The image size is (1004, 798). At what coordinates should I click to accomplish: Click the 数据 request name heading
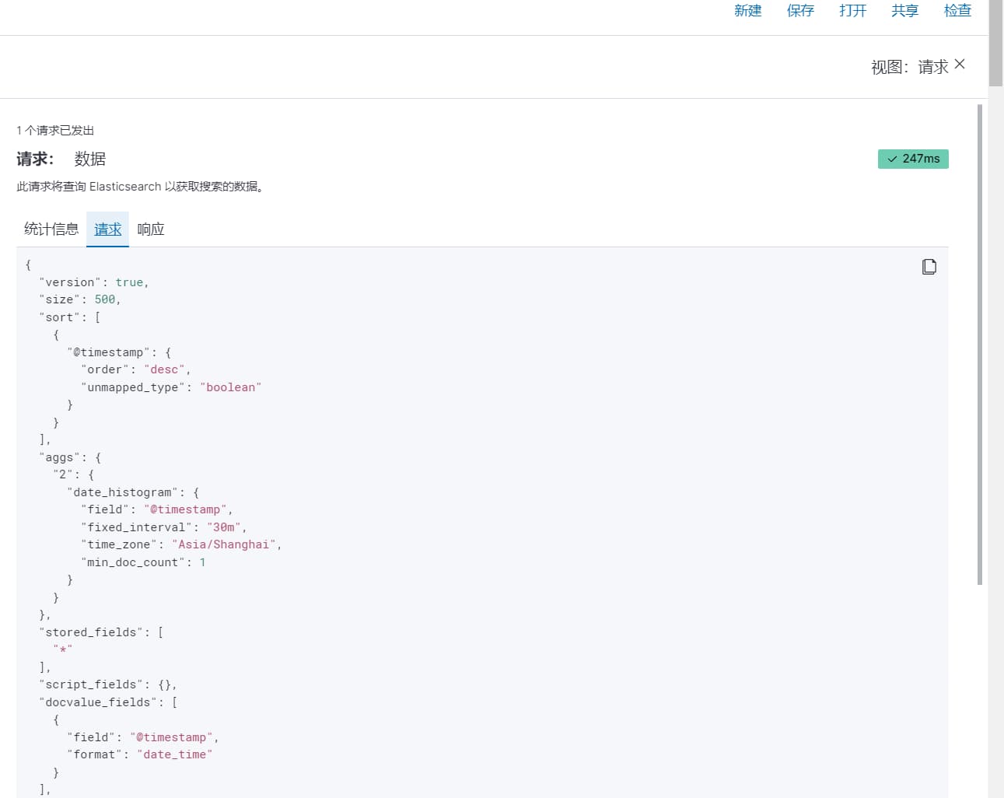point(90,159)
